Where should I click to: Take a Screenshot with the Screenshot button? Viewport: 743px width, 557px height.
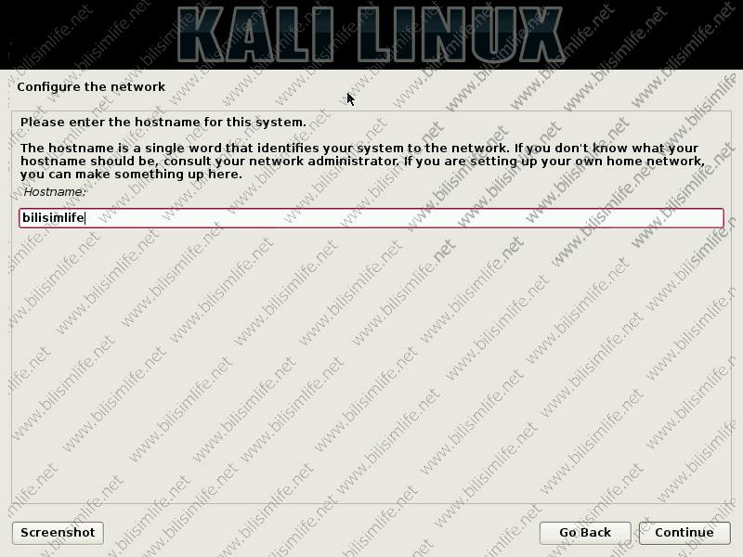pyautogui.click(x=58, y=533)
